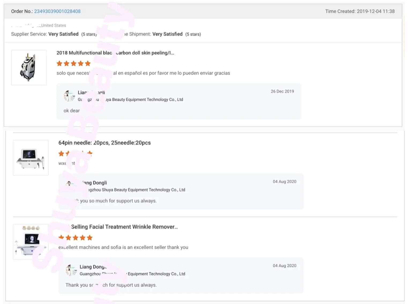Screen dimensions: 409x304
Task: Click the Spanish review text about the manual
Action: coord(143,73)
